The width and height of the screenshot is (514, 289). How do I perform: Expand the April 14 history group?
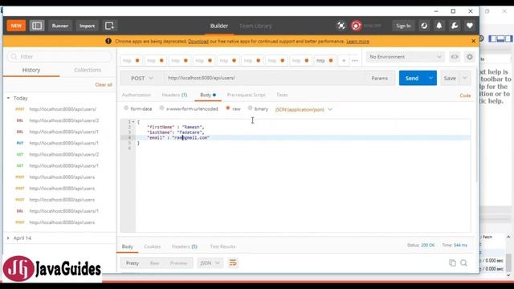(x=8, y=238)
